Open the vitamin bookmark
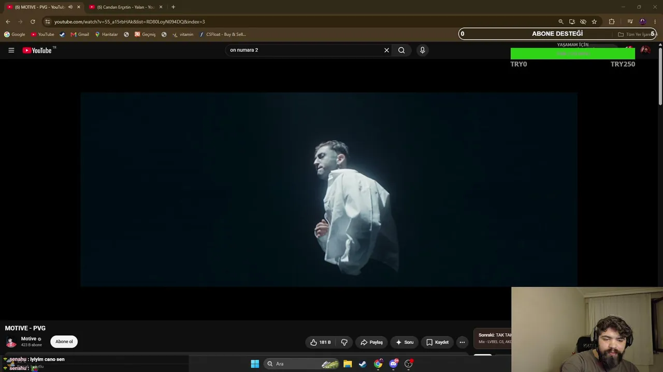Screen dimensions: 663x372 tap(183, 35)
